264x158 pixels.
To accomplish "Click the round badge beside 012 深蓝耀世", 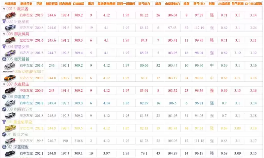I will [4, 147].
